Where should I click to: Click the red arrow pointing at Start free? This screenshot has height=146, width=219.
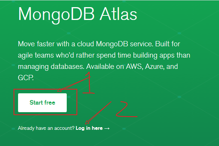pos(74,84)
